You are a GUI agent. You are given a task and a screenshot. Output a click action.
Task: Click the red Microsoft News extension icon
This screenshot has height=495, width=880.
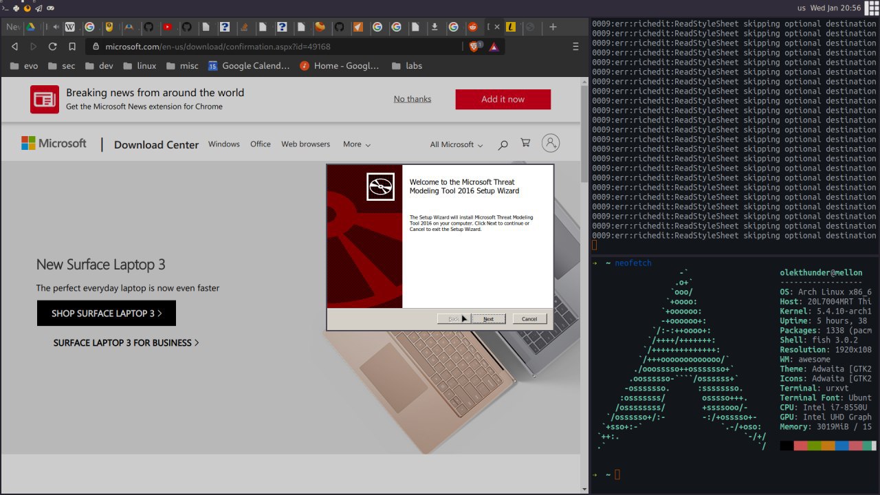(x=45, y=99)
